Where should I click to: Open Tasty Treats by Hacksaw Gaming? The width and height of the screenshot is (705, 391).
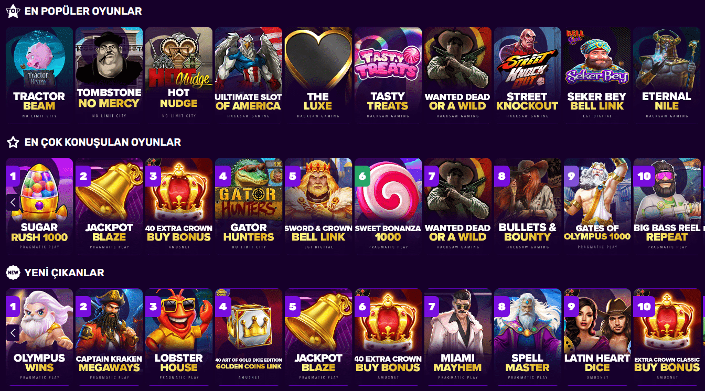point(388,75)
